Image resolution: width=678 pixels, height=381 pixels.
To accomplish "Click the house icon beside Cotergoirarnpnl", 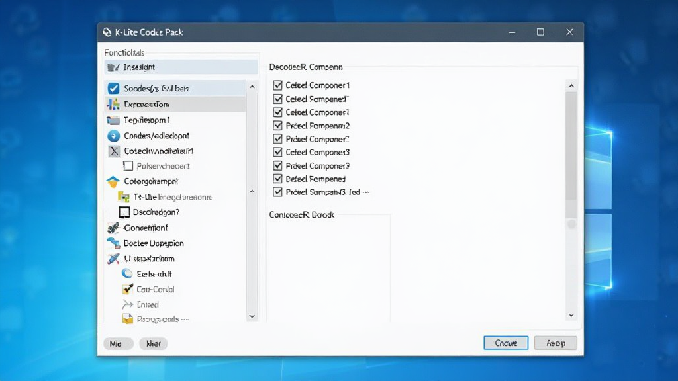I will click(113, 181).
